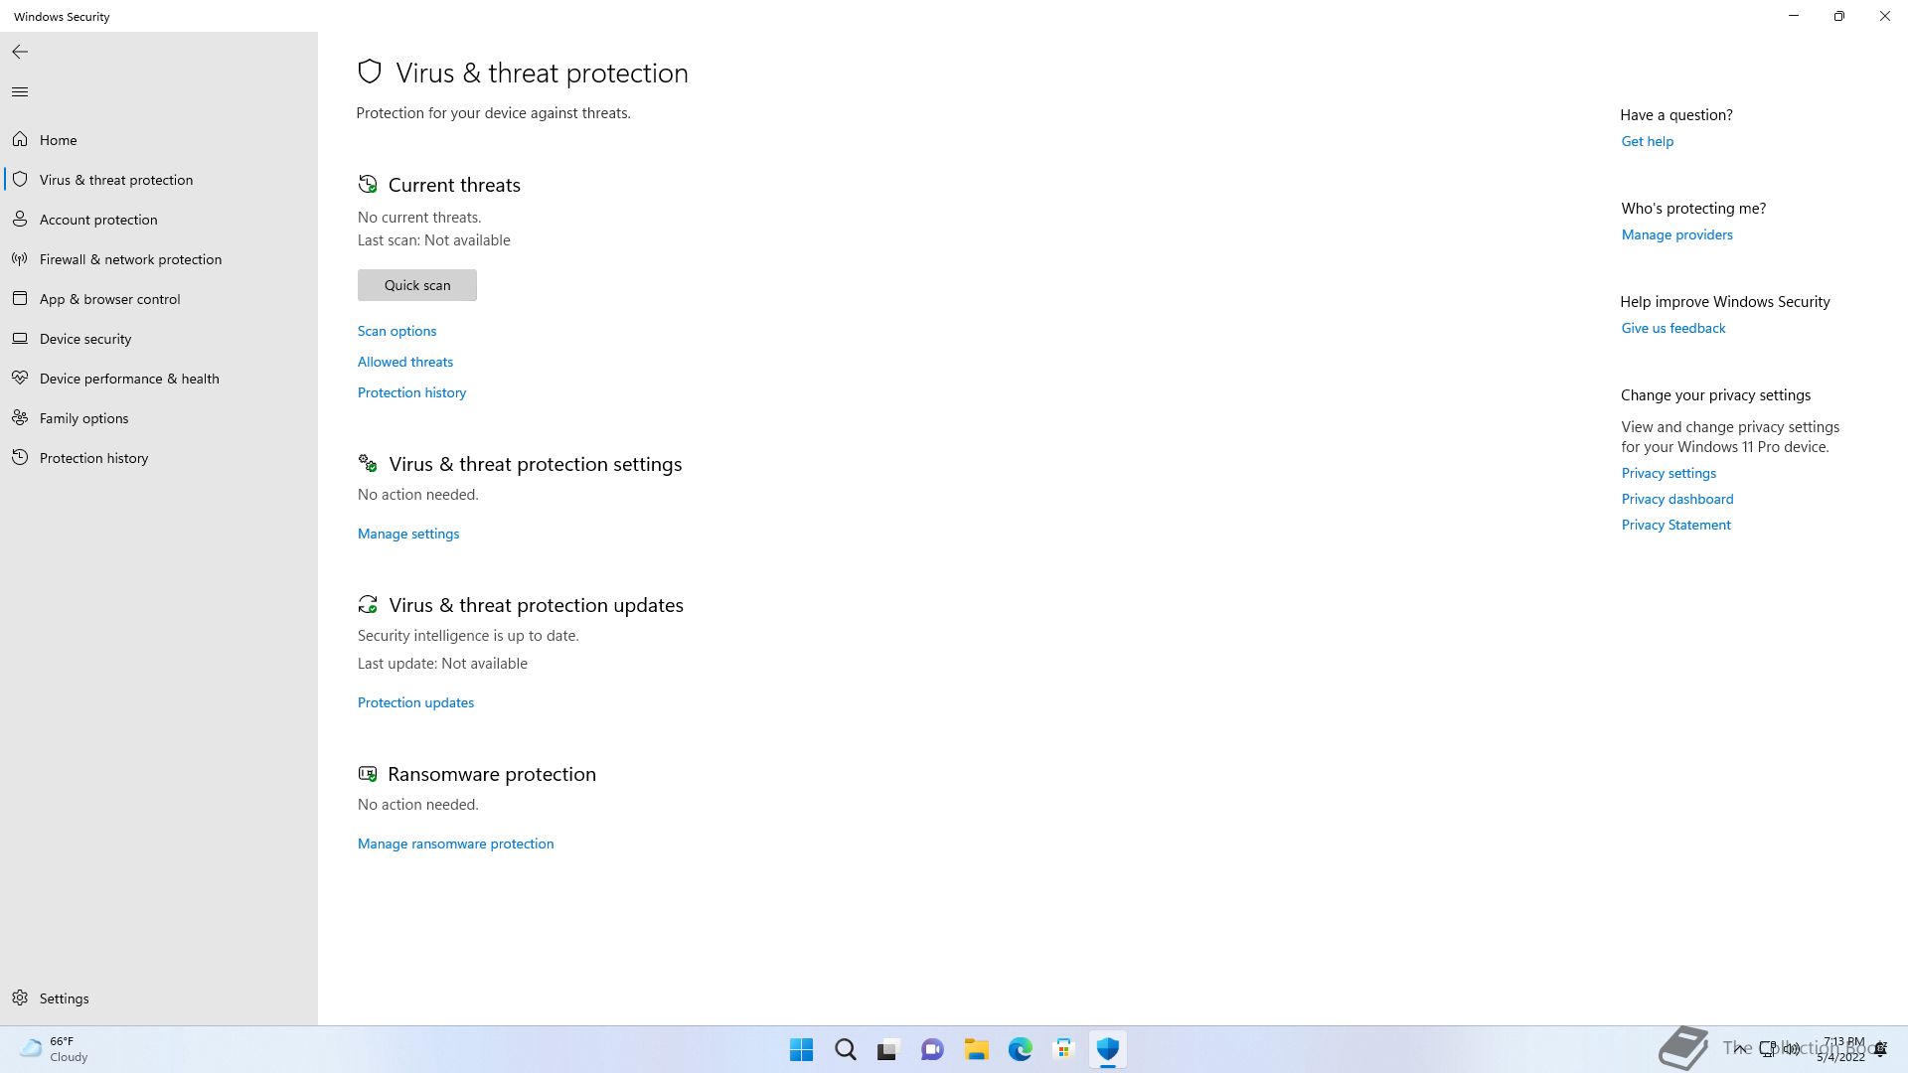
Task: Click Give us feedback link
Action: [1673, 328]
